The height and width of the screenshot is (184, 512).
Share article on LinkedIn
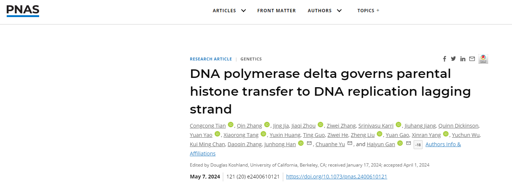(x=463, y=59)
